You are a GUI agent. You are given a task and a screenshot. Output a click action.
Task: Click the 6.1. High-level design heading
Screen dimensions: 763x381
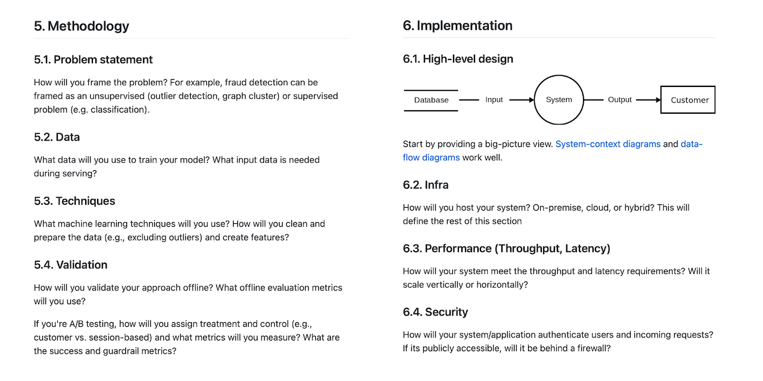tap(458, 59)
